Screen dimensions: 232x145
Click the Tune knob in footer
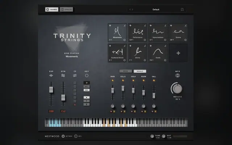click(x=152, y=136)
